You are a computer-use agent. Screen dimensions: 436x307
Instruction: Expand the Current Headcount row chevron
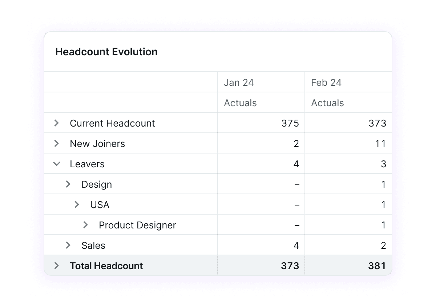tap(56, 123)
